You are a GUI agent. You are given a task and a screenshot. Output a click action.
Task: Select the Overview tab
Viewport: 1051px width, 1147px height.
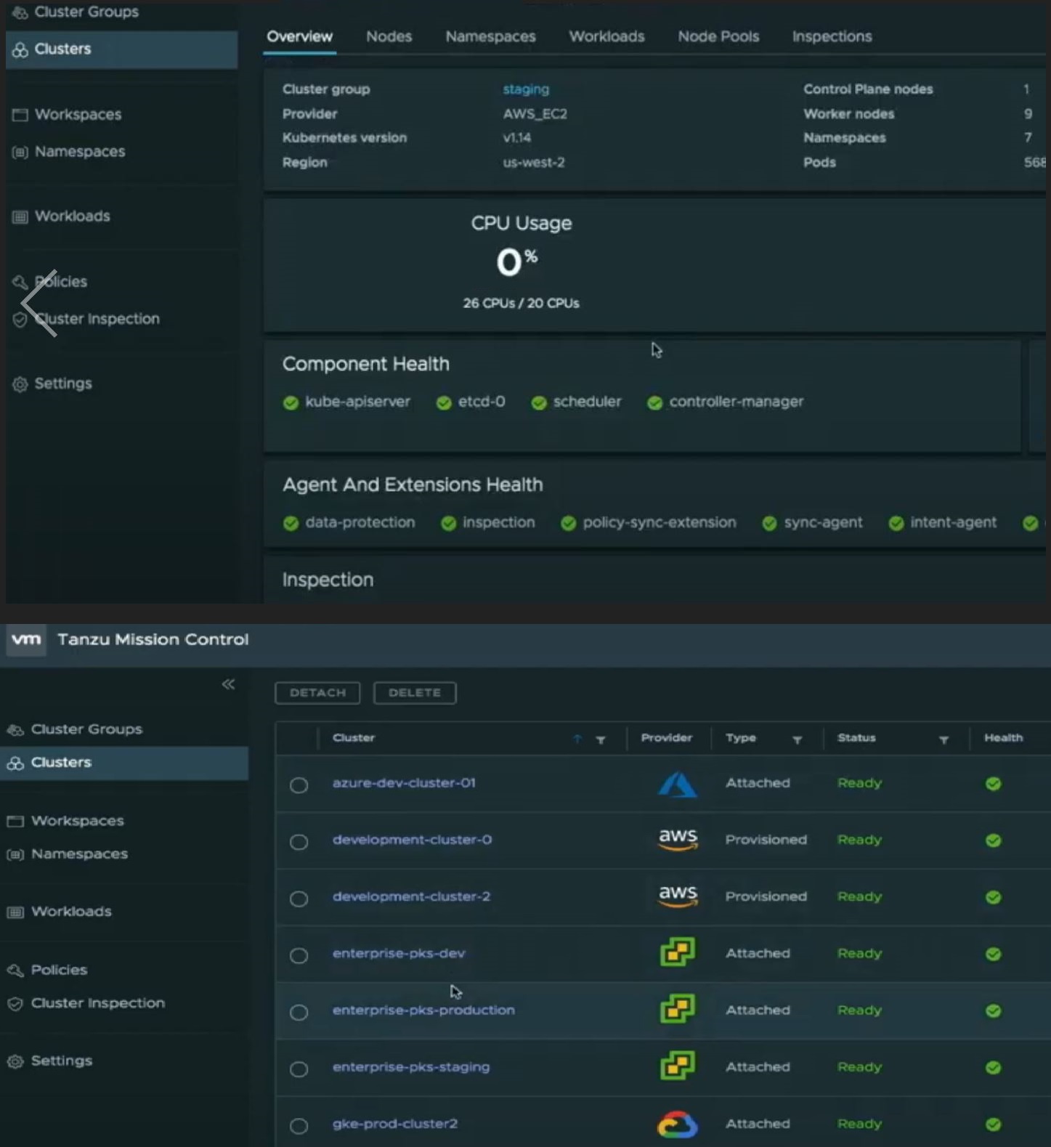tap(299, 36)
